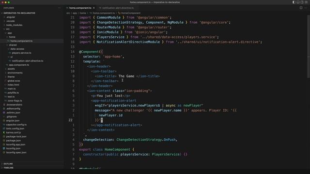Open global.scss file

pyautogui.click(x=14, y=81)
